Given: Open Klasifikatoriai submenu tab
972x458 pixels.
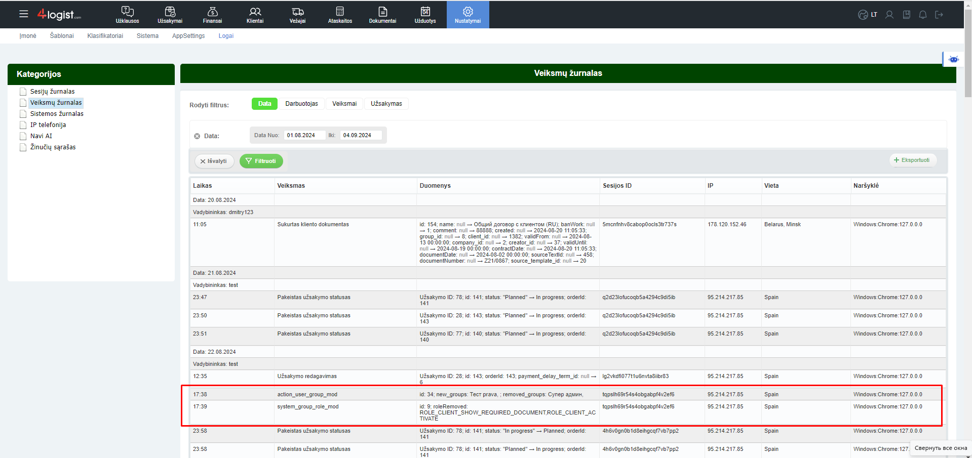Looking at the screenshot, I should coord(105,36).
